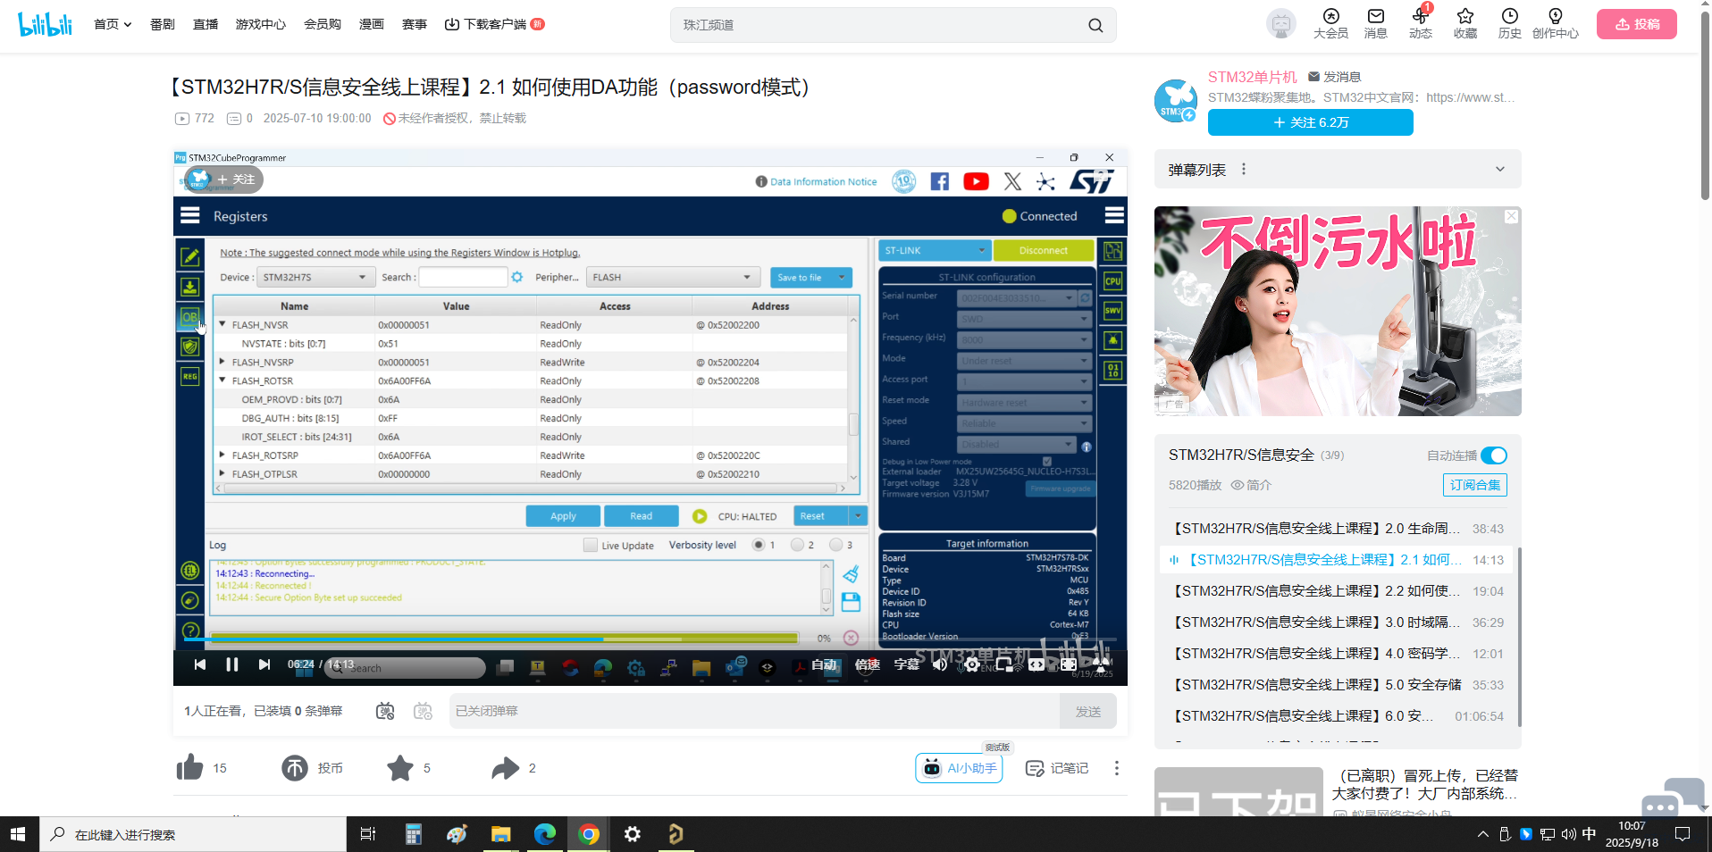Like the video with the thumbs-up icon

click(189, 768)
